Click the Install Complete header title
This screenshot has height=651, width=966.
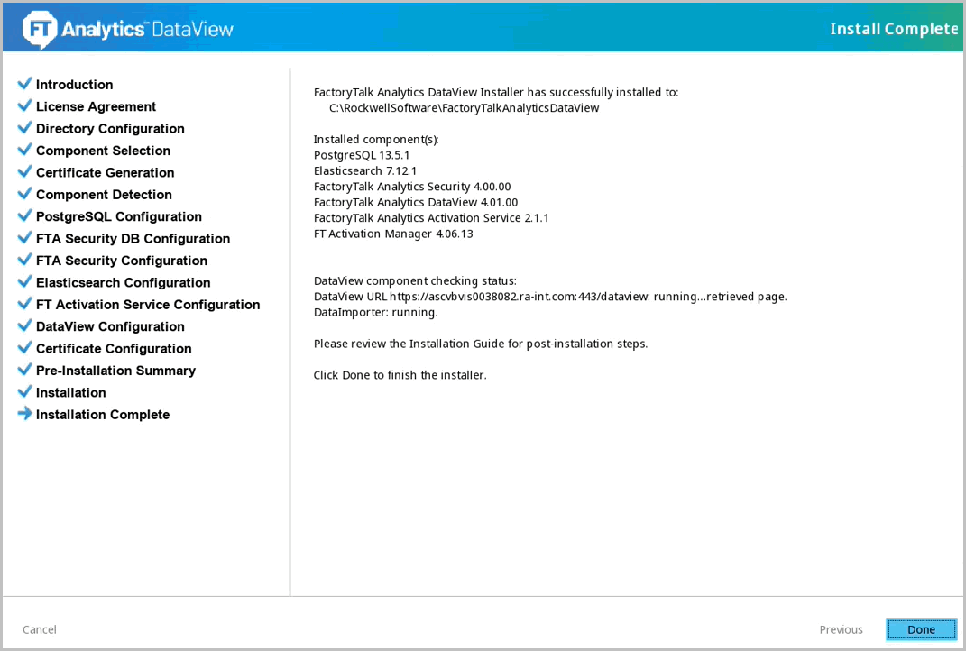pos(894,29)
